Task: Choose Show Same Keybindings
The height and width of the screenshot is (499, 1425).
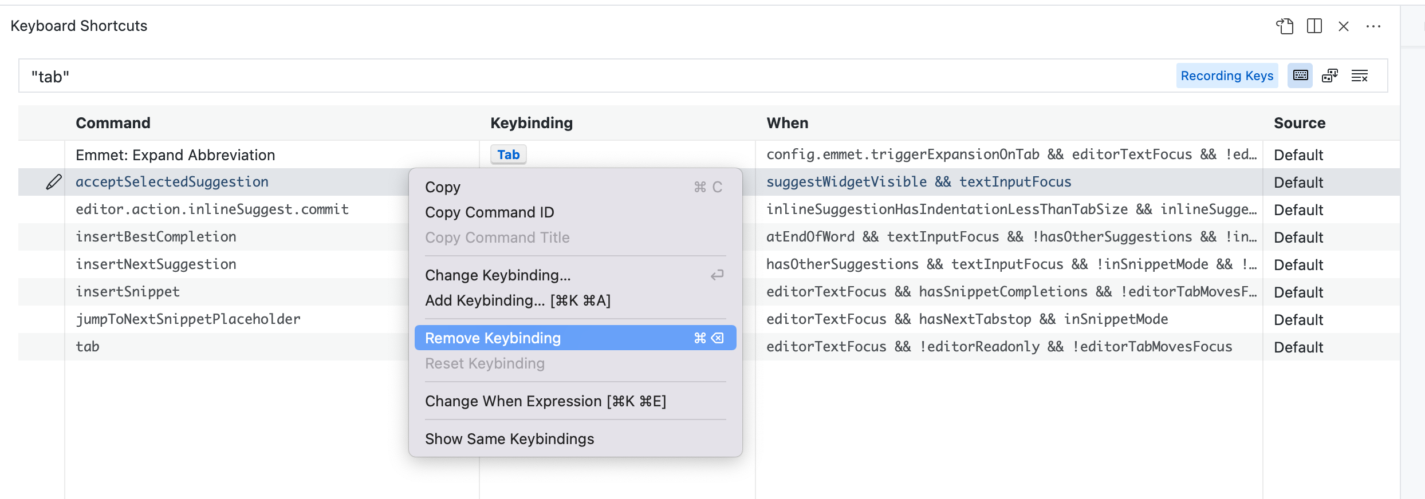Action: point(509,439)
